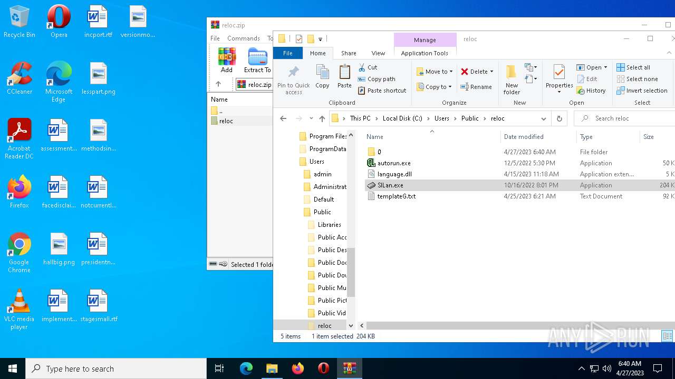Open the incport.rtf desktop file
The height and width of the screenshot is (379, 675).
coord(98,22)
